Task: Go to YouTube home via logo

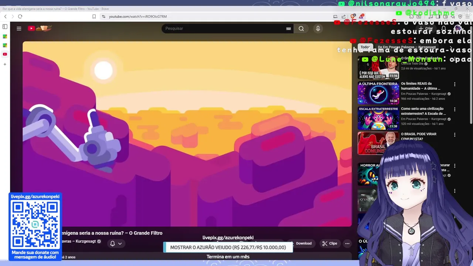Action: coord(40,28)
